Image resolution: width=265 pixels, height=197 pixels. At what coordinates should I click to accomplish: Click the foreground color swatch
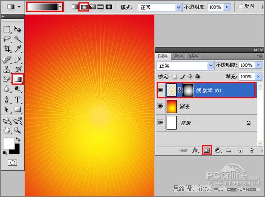click(x=8, y=143)
